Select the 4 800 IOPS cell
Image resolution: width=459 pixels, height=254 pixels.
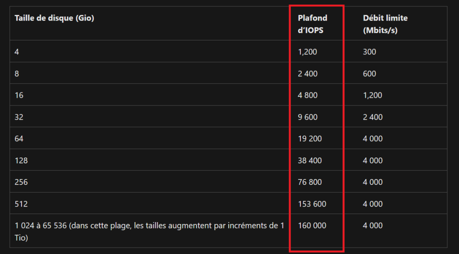coord(307,95)
